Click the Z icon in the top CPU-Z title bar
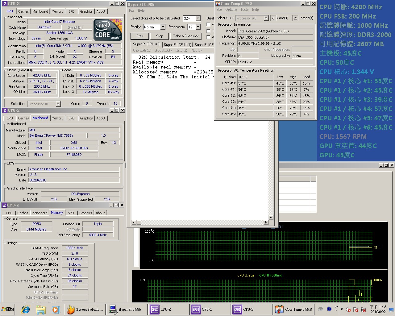The width and height of the screenshot is (395, 316). (x=5, y=4)
